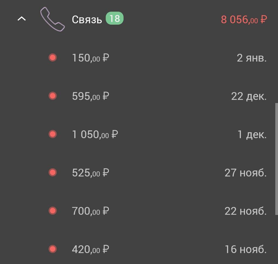Open the 150,00 ₽ transaction
The width and height of the screenshot is (278, 264).
91,58
